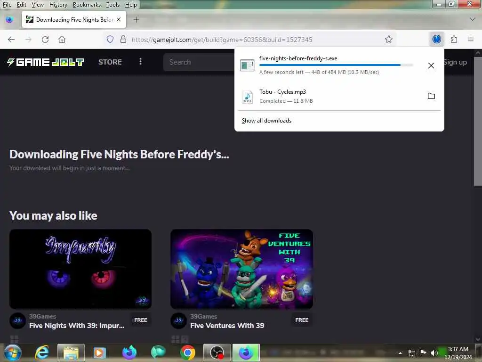Open the extensions puzzle icon
Image resolution: width=482 pixels, height=362 pixels.
tap(454, 39)
